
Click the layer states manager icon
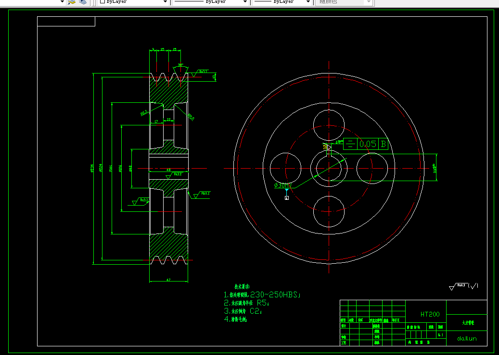(83, 2)
